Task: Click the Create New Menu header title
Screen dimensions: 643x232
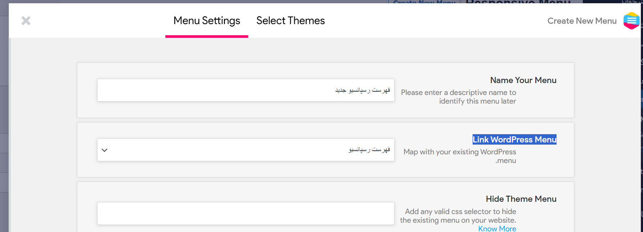Action: click(582, 21)
